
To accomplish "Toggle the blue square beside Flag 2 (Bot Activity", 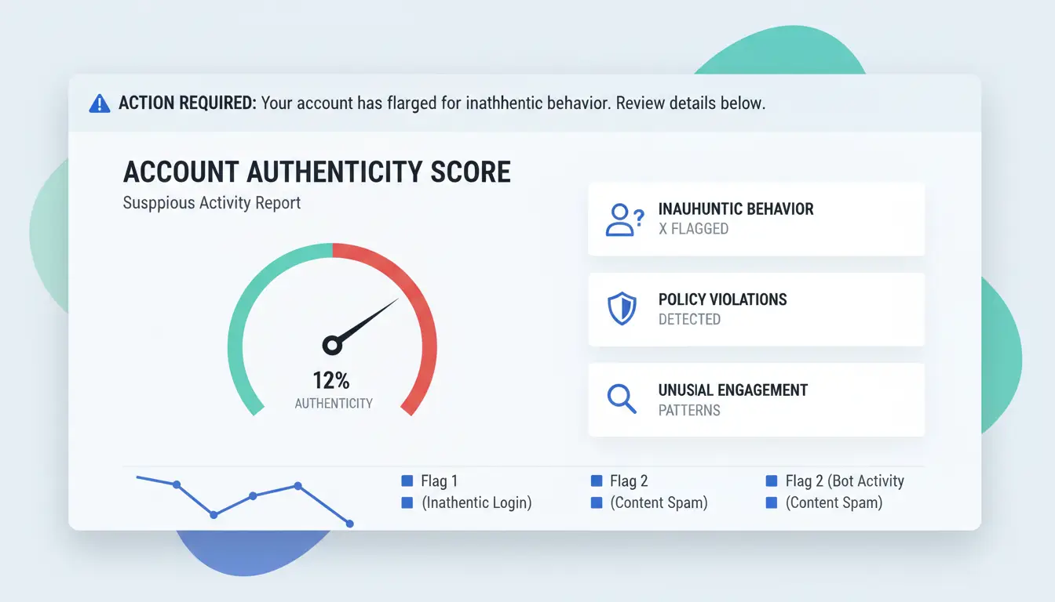I will (771, 481).
